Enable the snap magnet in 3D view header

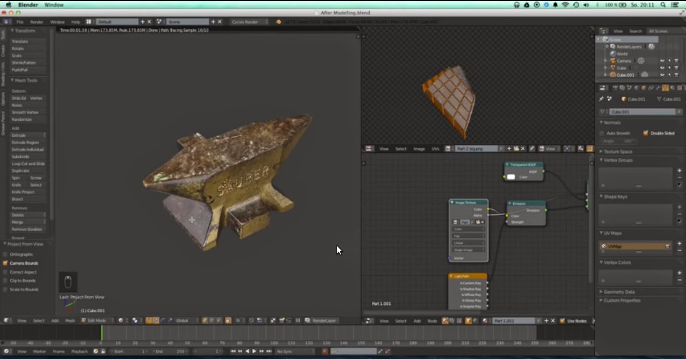pyautogui.click(x=251, y=320)
